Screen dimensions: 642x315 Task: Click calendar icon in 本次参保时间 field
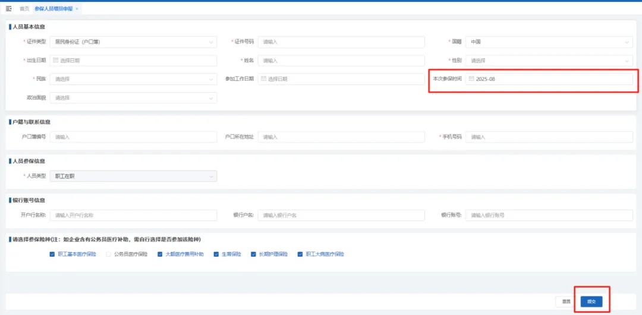click(471, 79)
